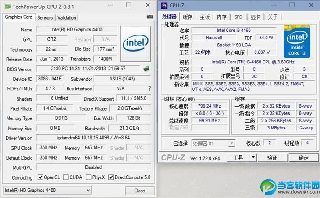The height and width of the screenshot is (198, 320).
Task: Click the DirectX Support value 11.1 / SM5.0
Action: point(134,98)
